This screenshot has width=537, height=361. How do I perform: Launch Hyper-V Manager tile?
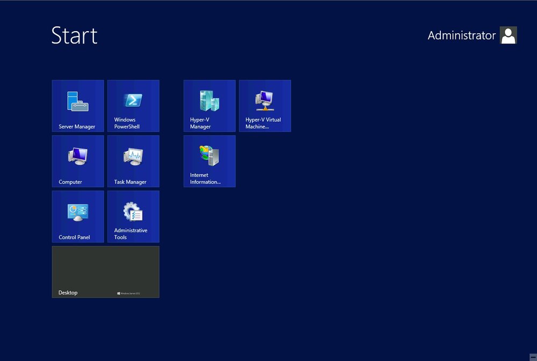(209, 106)
